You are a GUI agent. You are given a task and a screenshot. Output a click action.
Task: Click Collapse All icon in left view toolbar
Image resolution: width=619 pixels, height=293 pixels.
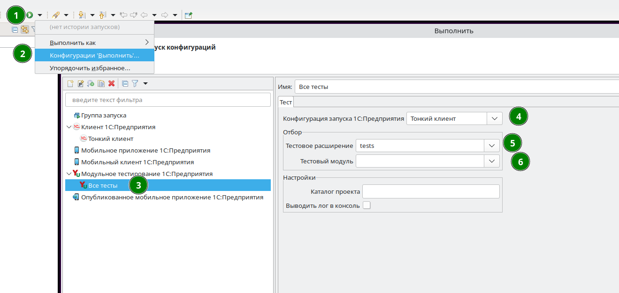point(15,29)
